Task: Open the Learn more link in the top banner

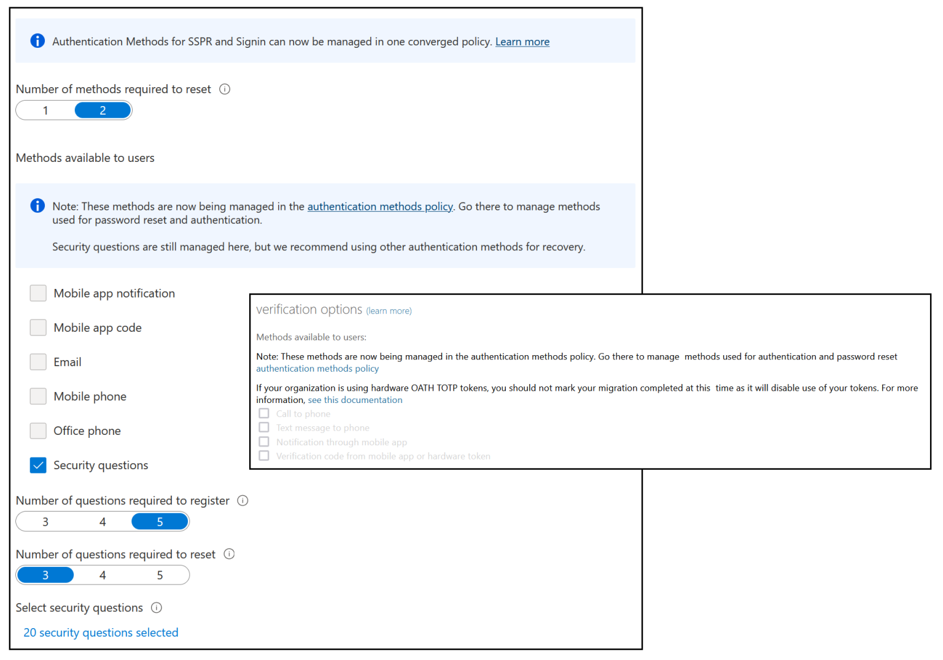Action: pos(522,41)
